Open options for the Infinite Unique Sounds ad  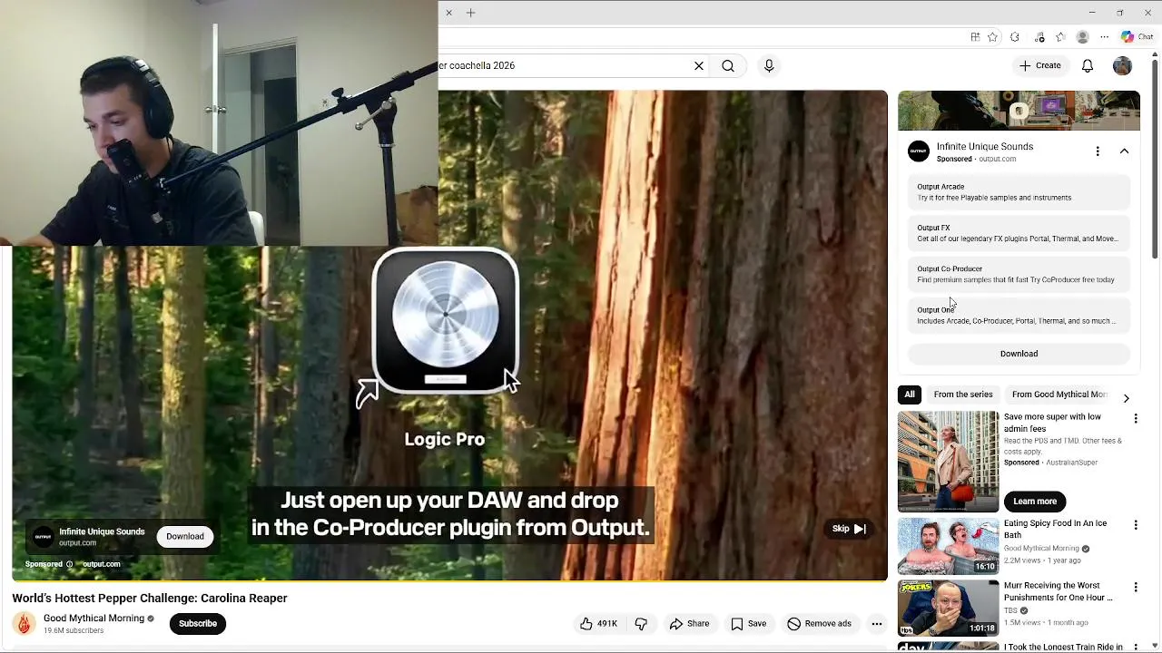coord(1098,151)
